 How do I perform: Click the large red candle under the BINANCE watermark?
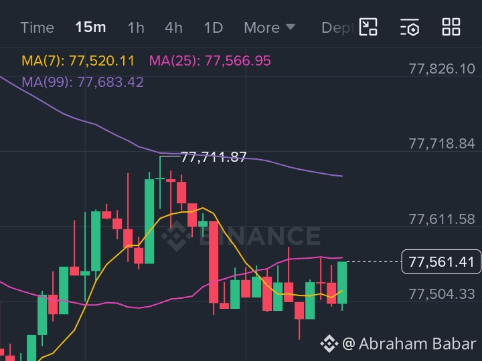214,262
